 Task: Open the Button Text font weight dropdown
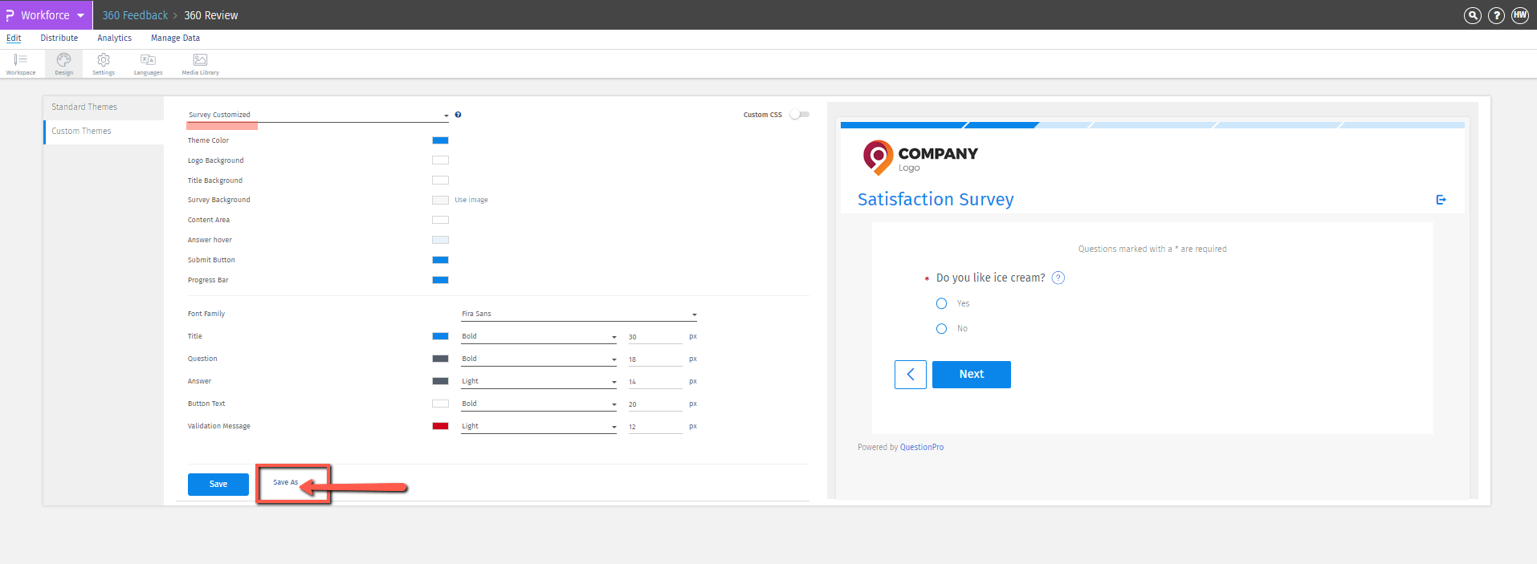click(x=539, y=404)
